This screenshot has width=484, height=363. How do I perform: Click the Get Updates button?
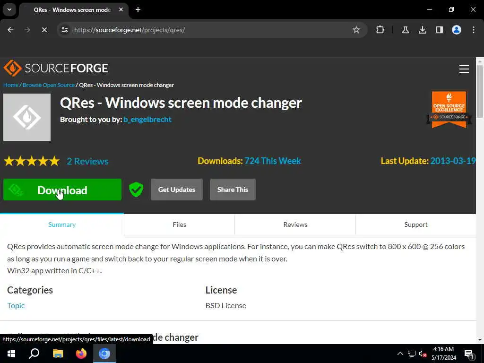tap(177, 190)
